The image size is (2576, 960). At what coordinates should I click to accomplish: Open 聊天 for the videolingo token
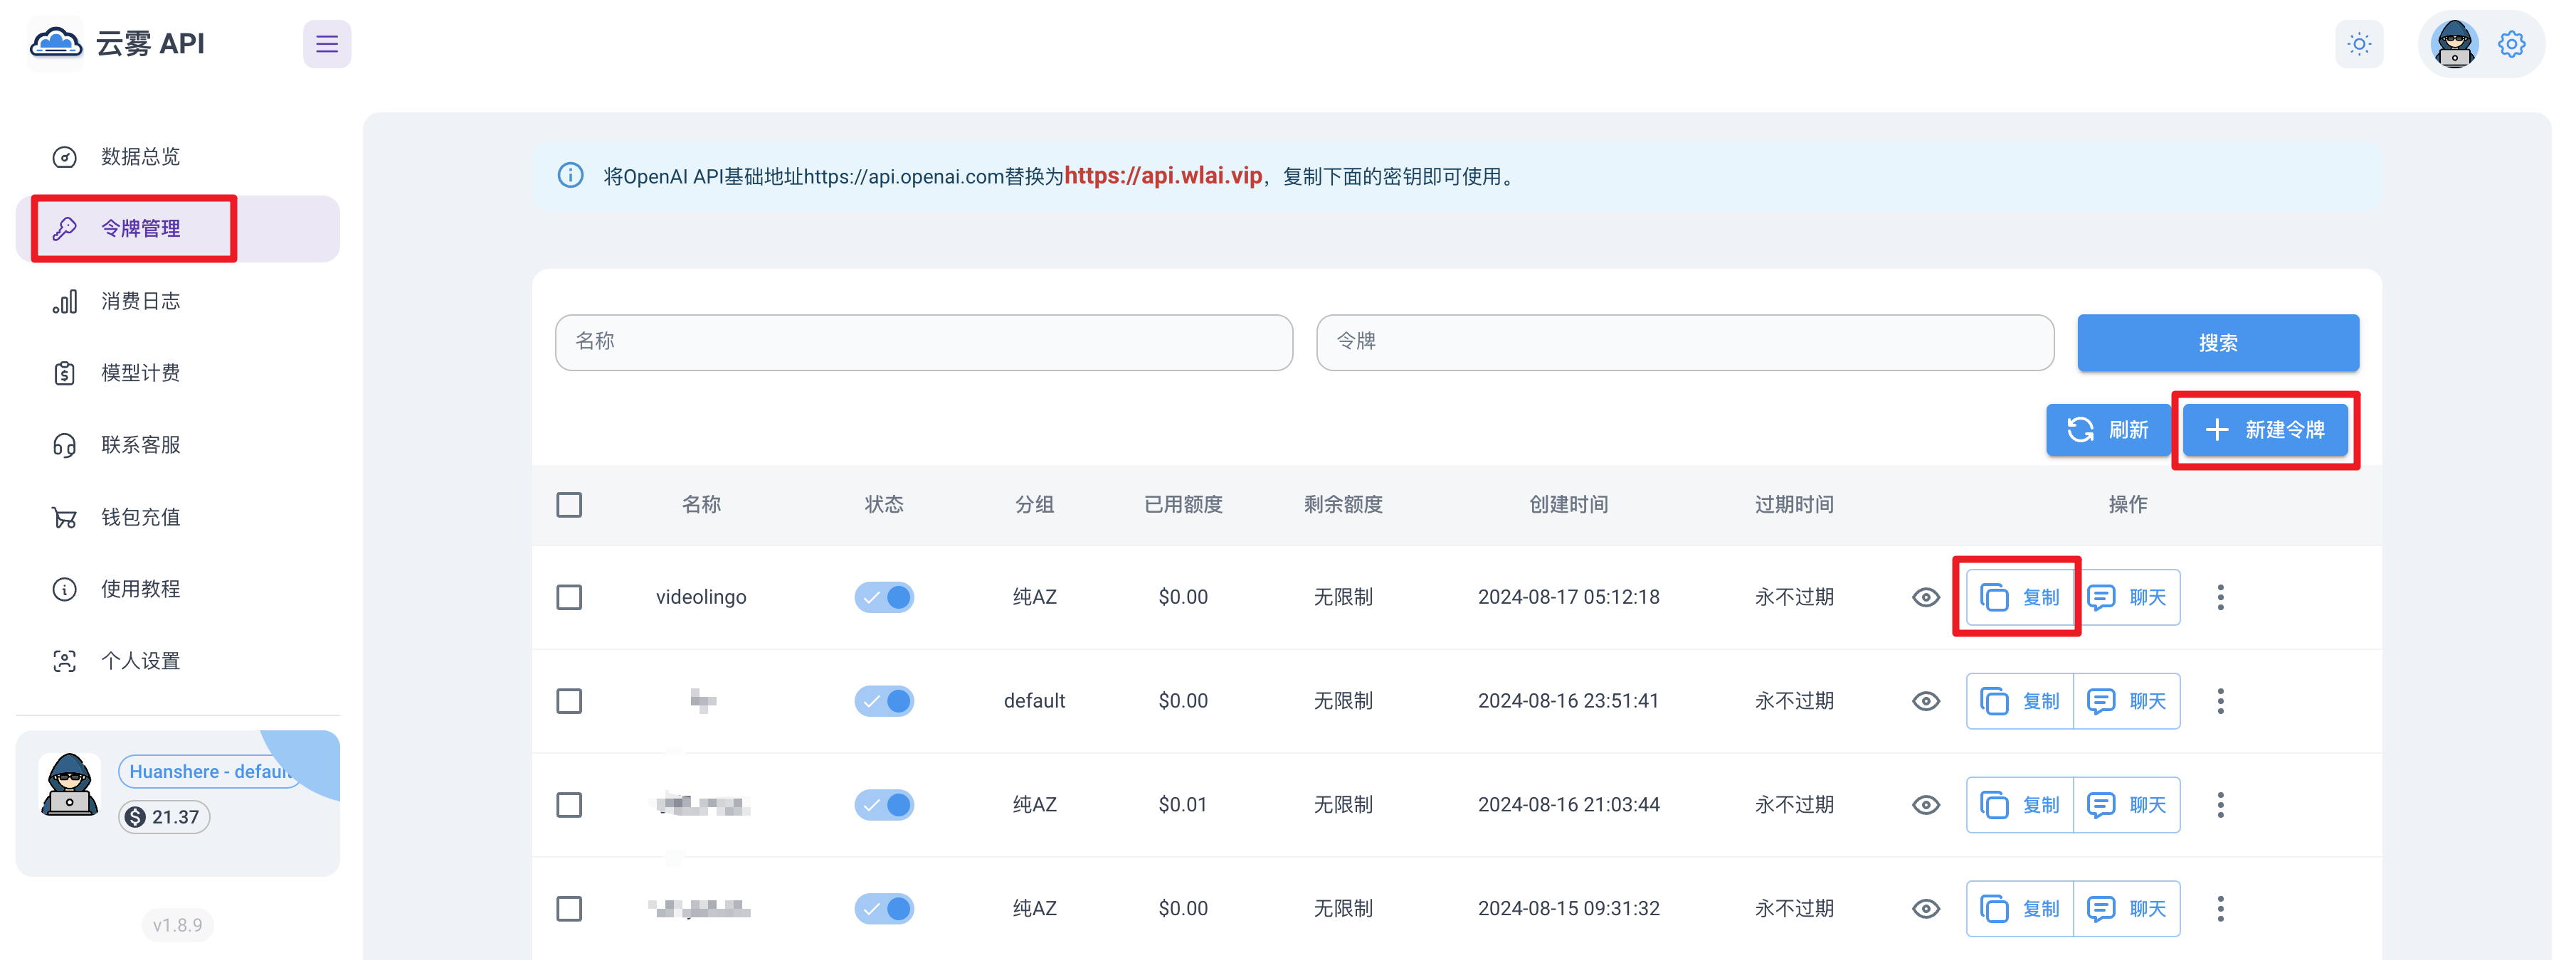2127,597
